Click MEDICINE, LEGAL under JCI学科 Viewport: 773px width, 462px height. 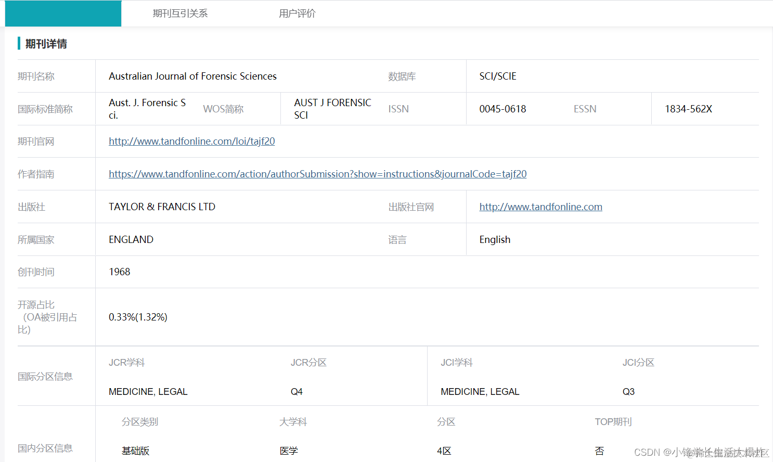[x=480, y=392]
